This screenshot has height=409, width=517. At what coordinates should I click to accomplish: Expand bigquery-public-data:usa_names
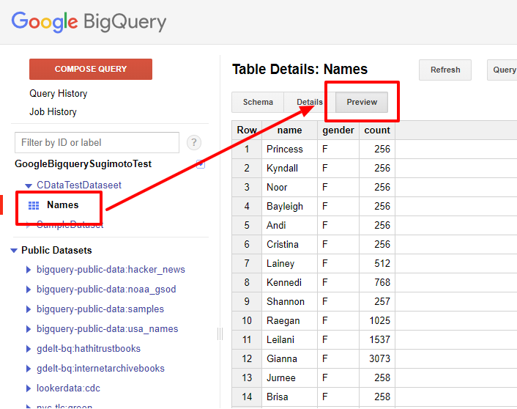coord(29,329)
